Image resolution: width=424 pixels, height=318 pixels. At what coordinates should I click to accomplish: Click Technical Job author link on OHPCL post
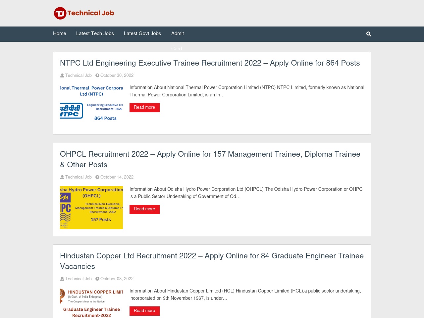point(79,177)
